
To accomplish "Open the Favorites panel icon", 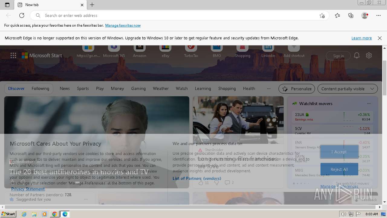I will [x=337, y=15].
